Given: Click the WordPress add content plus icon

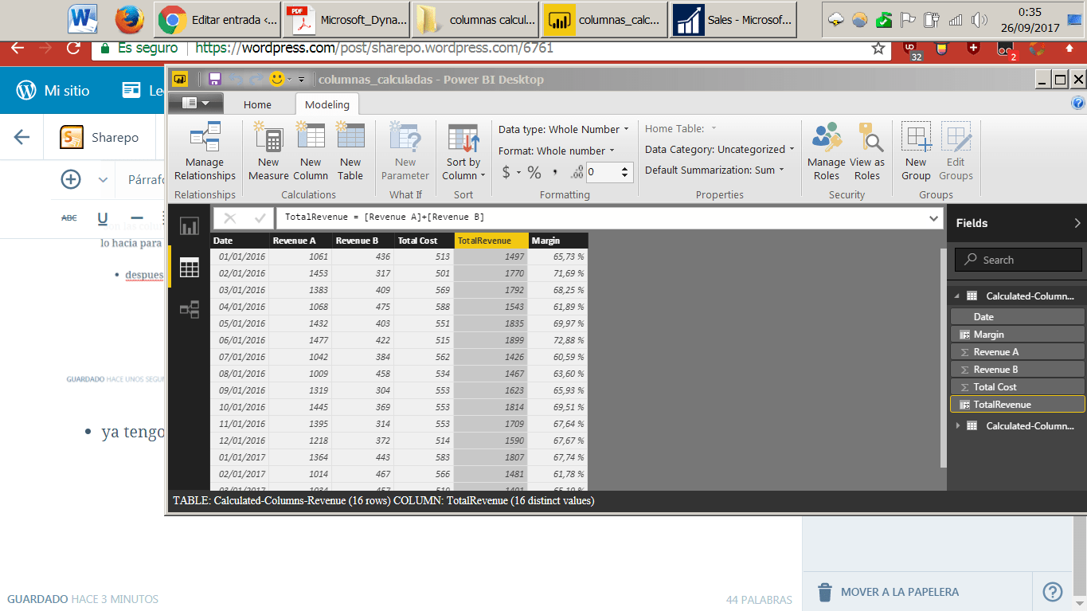Looking at the screenshot, I should pos(72,179).
